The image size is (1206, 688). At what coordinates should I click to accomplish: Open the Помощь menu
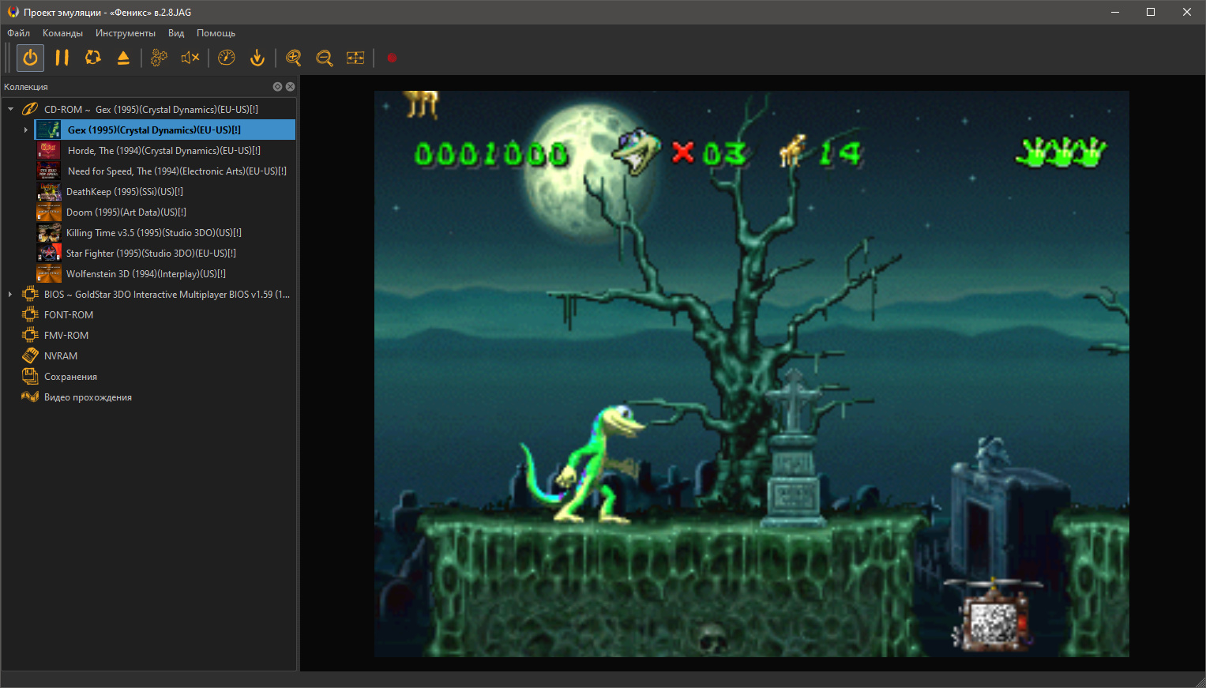coord(216,33)
